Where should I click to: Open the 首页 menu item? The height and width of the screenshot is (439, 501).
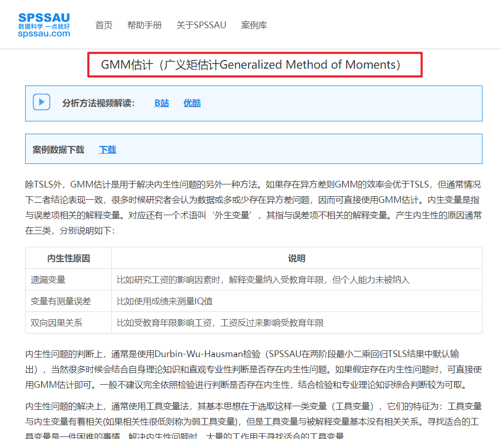[x=104, y=25]
